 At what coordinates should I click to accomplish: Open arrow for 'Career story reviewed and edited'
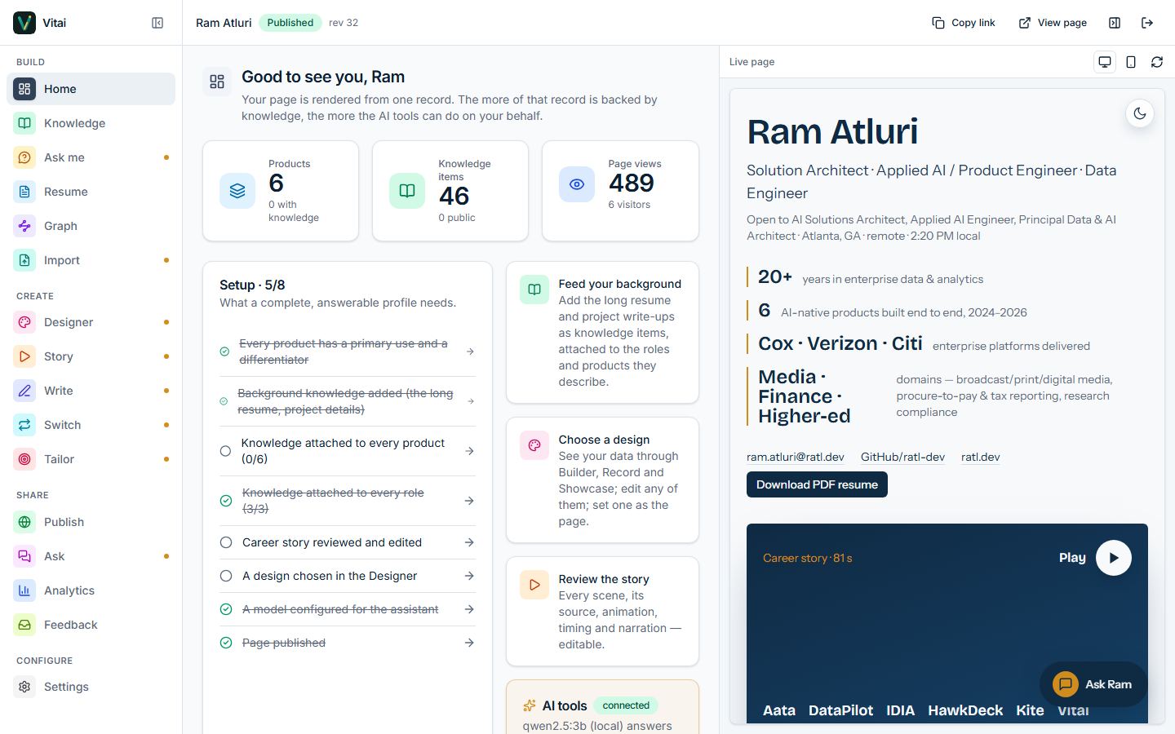click(x=469, y=542)
